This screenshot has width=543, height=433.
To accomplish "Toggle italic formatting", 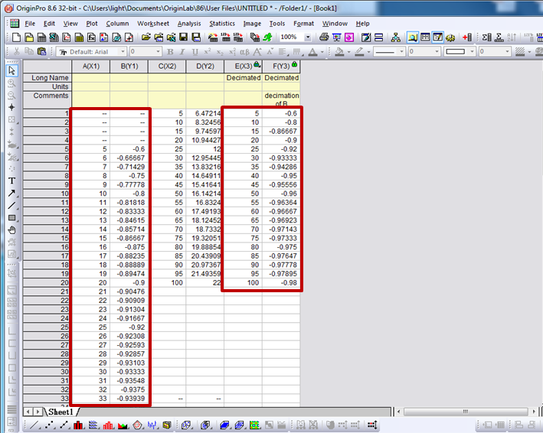I will (183, 52).
